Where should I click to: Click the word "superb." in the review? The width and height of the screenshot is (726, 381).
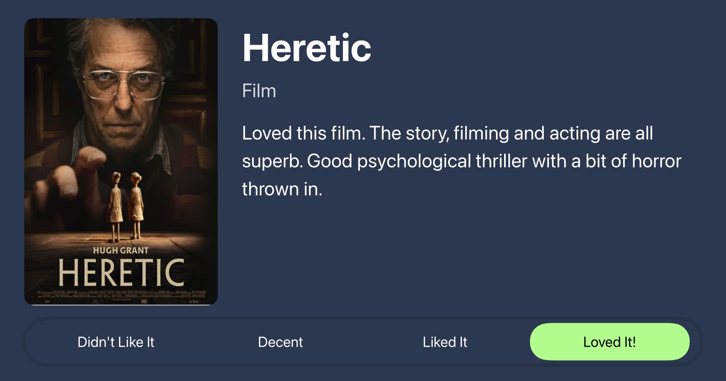(272, 161)
